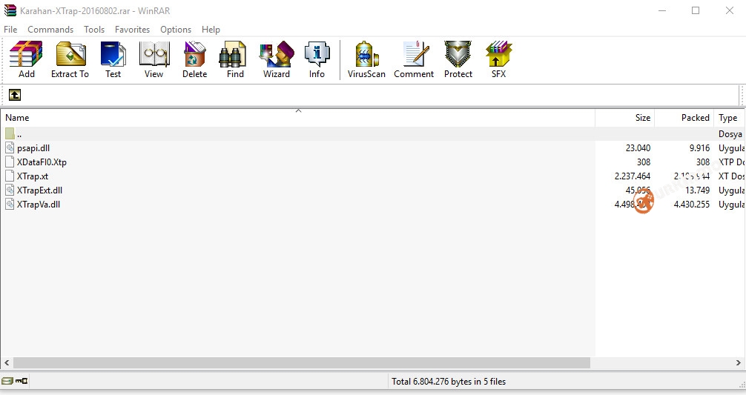Show archive Info
746x395 pixels.
(x=317, y=53)
